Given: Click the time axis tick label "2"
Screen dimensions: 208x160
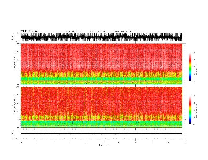Looking at the screenshot, I should 54,142.
